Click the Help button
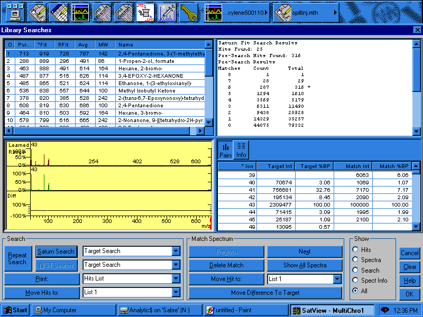The image size is (423, 317). (409, 281)
